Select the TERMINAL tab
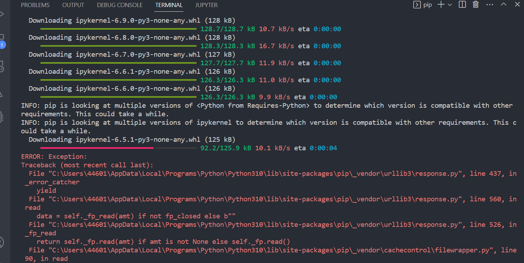Screen dimensions: 524x263 [169, 5]
